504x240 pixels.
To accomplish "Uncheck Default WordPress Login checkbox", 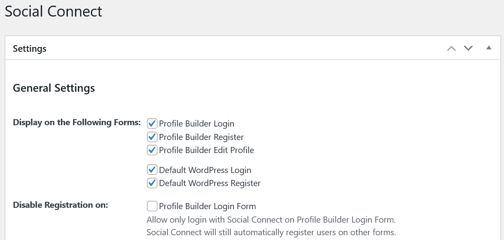I will click(152, 170).
